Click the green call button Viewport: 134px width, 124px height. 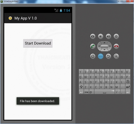tap(93, 46)
